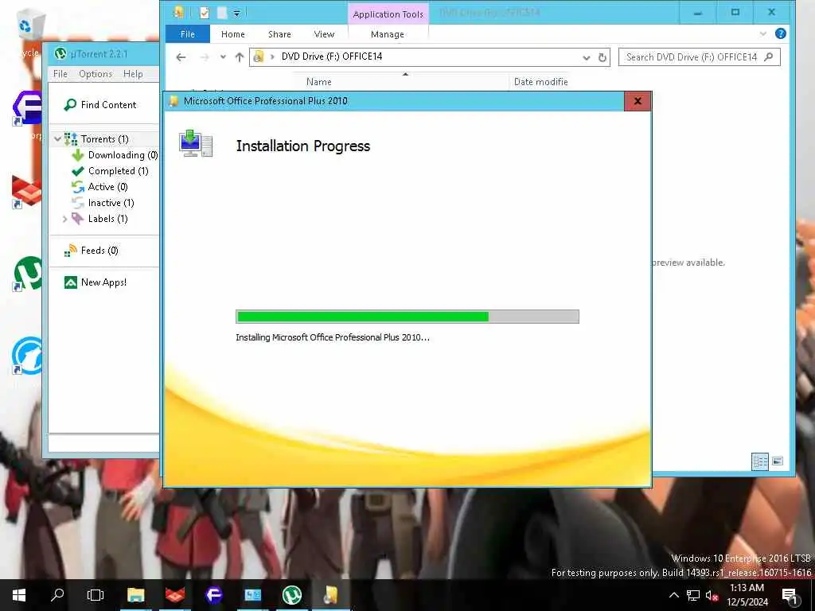
Task: Switch to Home ribbon tab
Action: coord(233,34)
